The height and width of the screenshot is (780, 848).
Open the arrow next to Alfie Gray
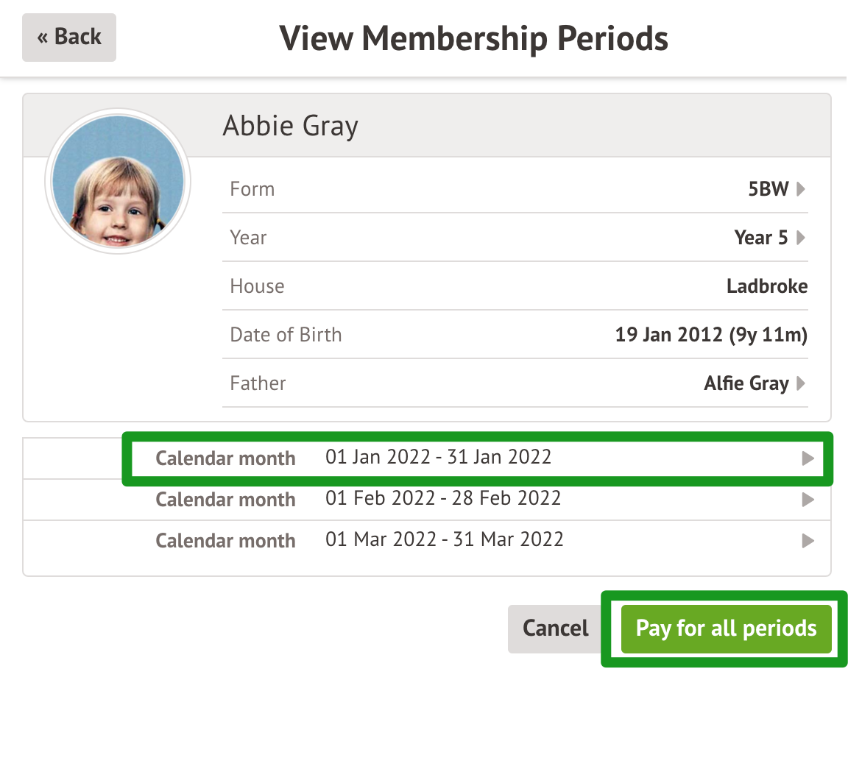(x=801, y=383)
